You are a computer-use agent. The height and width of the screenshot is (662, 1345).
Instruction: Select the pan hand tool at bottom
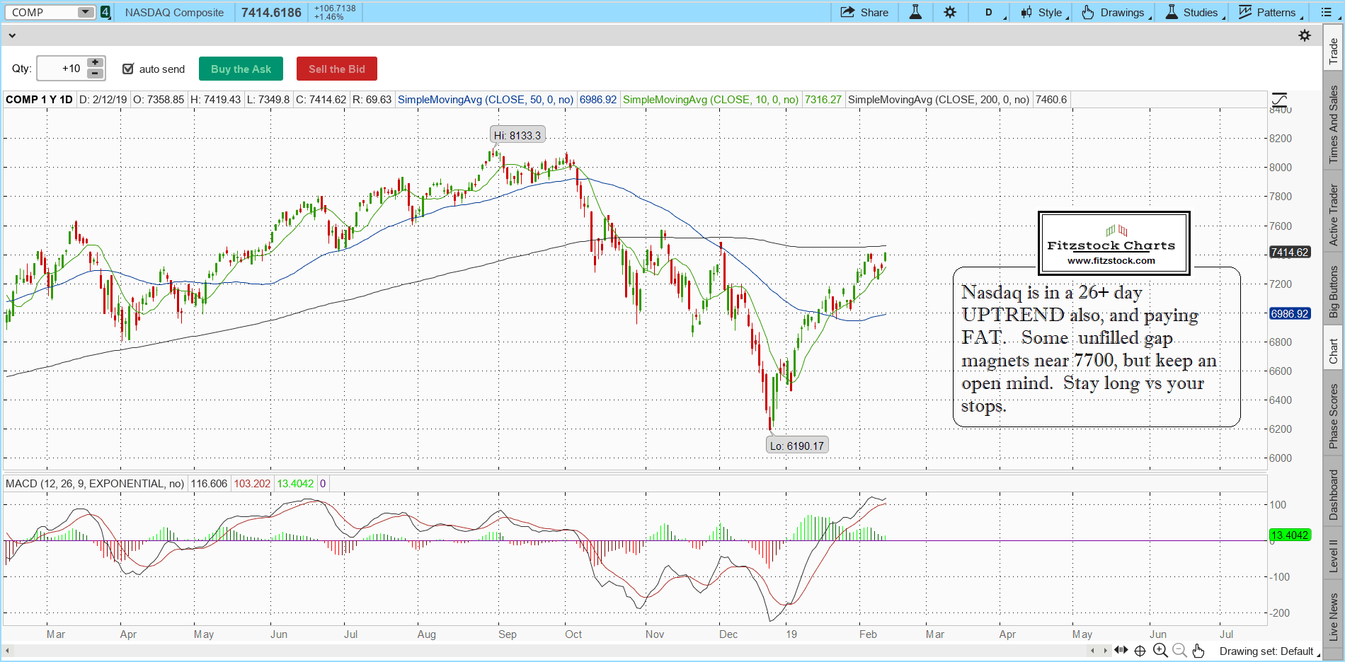[1198, 651]
